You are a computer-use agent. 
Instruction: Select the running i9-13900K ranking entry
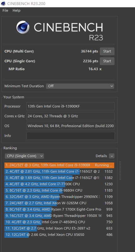click(59, 165)
